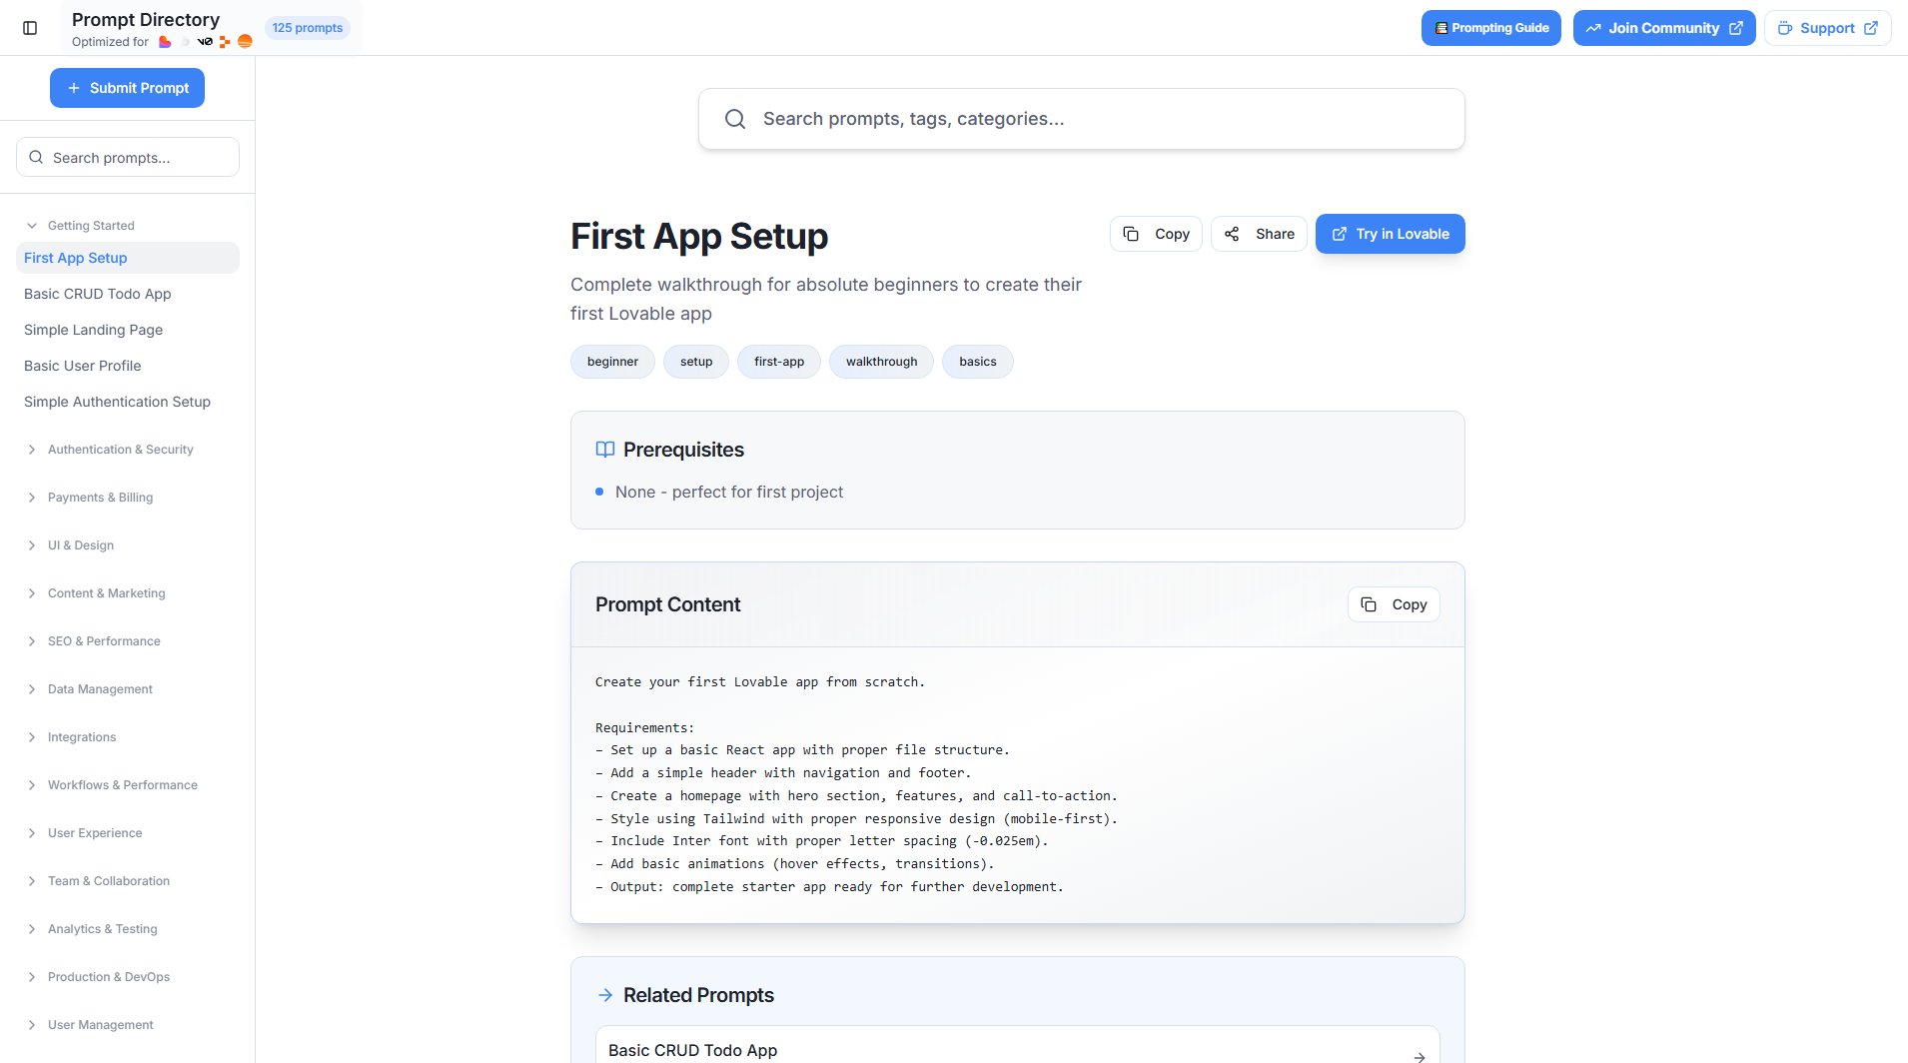The width and height of the screenshot is (1908, 1063).
Task: Click the orange circle logo in header
Action: tap(245, 42)
